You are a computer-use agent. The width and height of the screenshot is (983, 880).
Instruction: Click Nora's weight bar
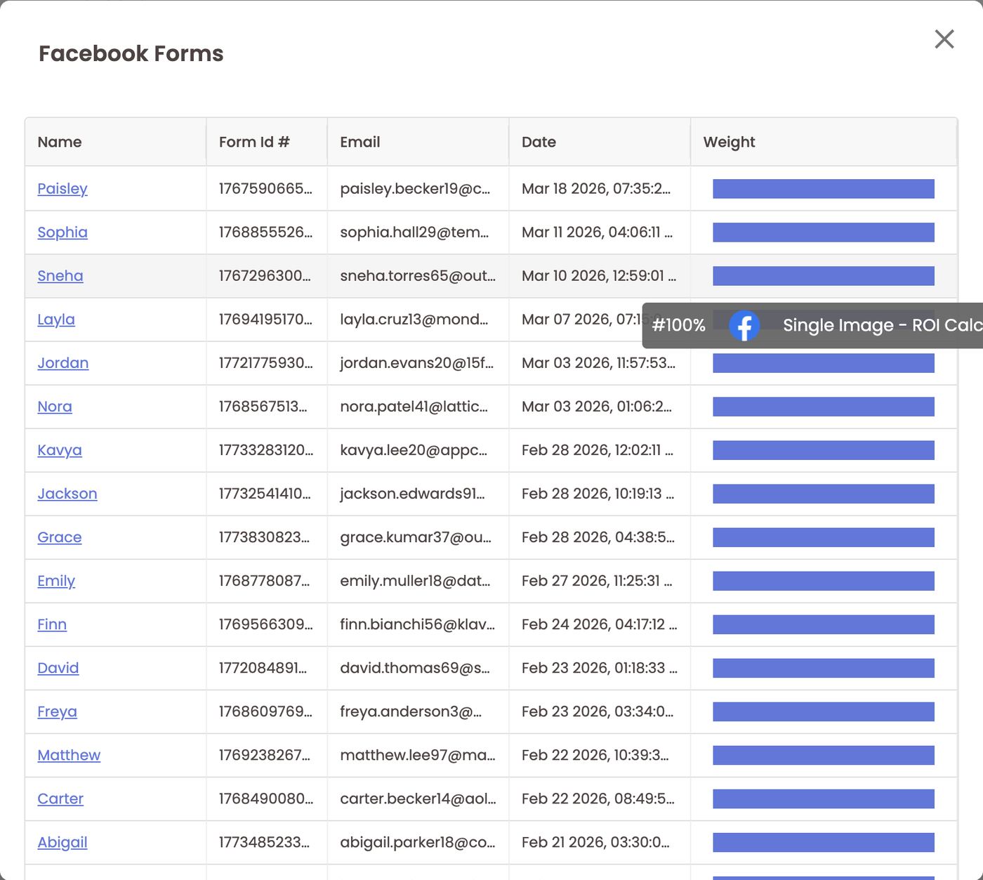[x=824, y=407]
